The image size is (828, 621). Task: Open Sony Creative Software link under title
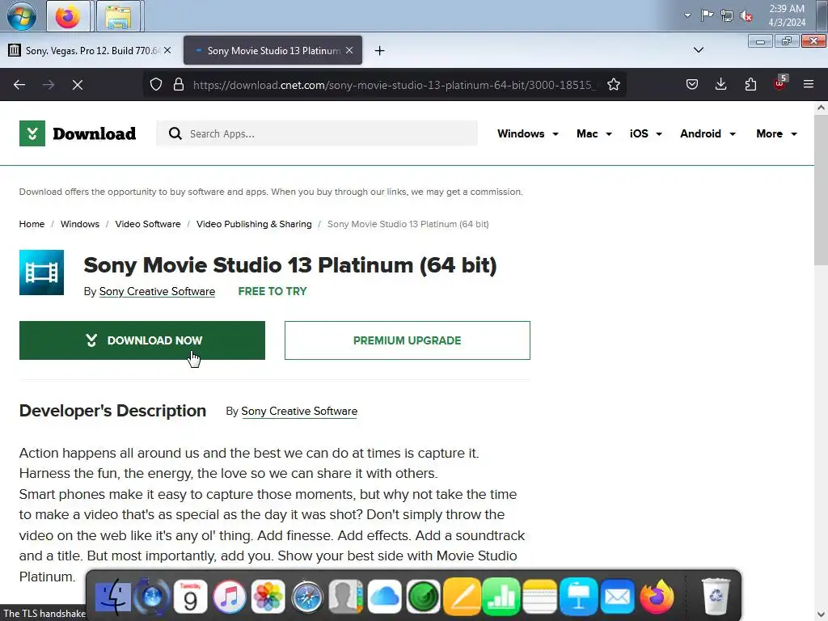click(157, 291)
